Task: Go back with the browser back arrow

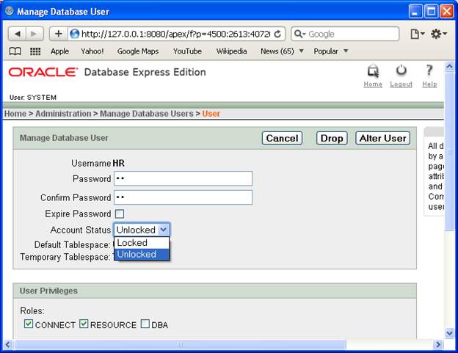Action: tap(17, 34)
